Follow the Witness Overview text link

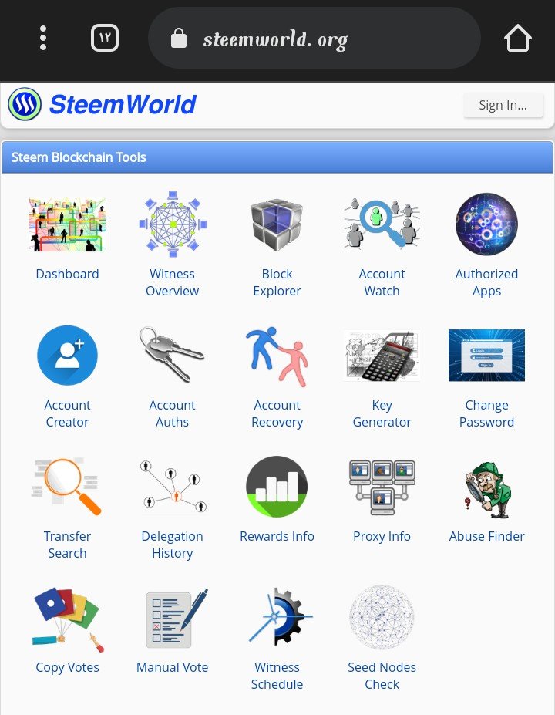pyautogui.click(x=172, y=282)
